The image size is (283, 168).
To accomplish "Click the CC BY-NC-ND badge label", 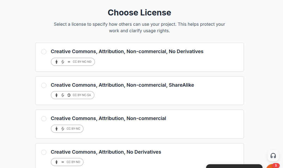I will 82,62.
